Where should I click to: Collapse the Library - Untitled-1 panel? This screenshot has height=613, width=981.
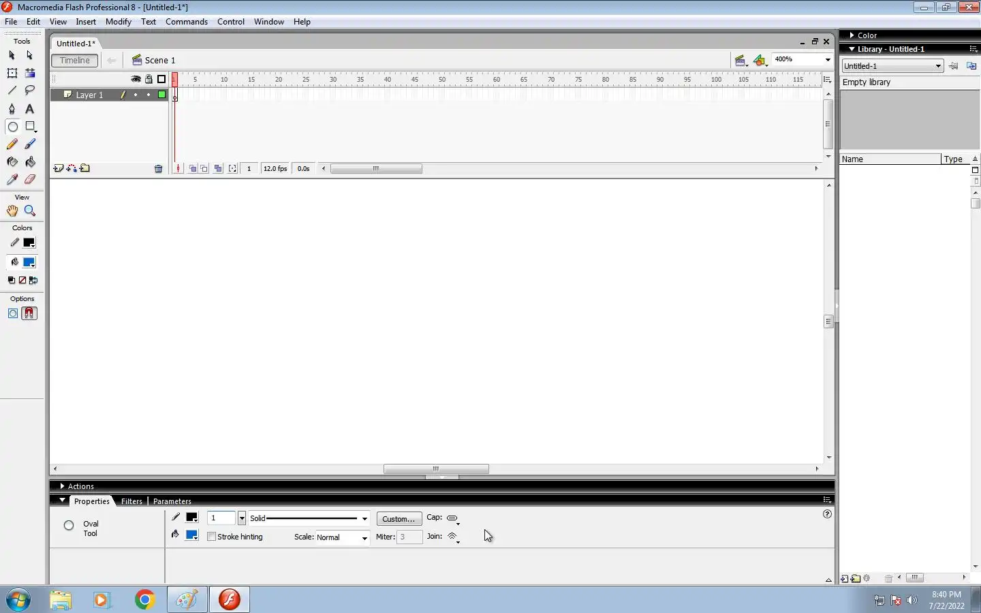852,49
